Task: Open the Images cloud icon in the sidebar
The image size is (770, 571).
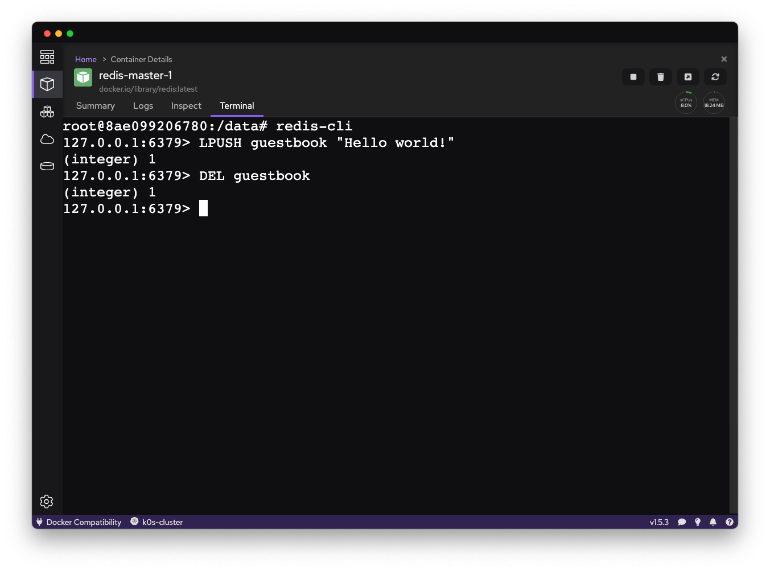Action: 47,139
